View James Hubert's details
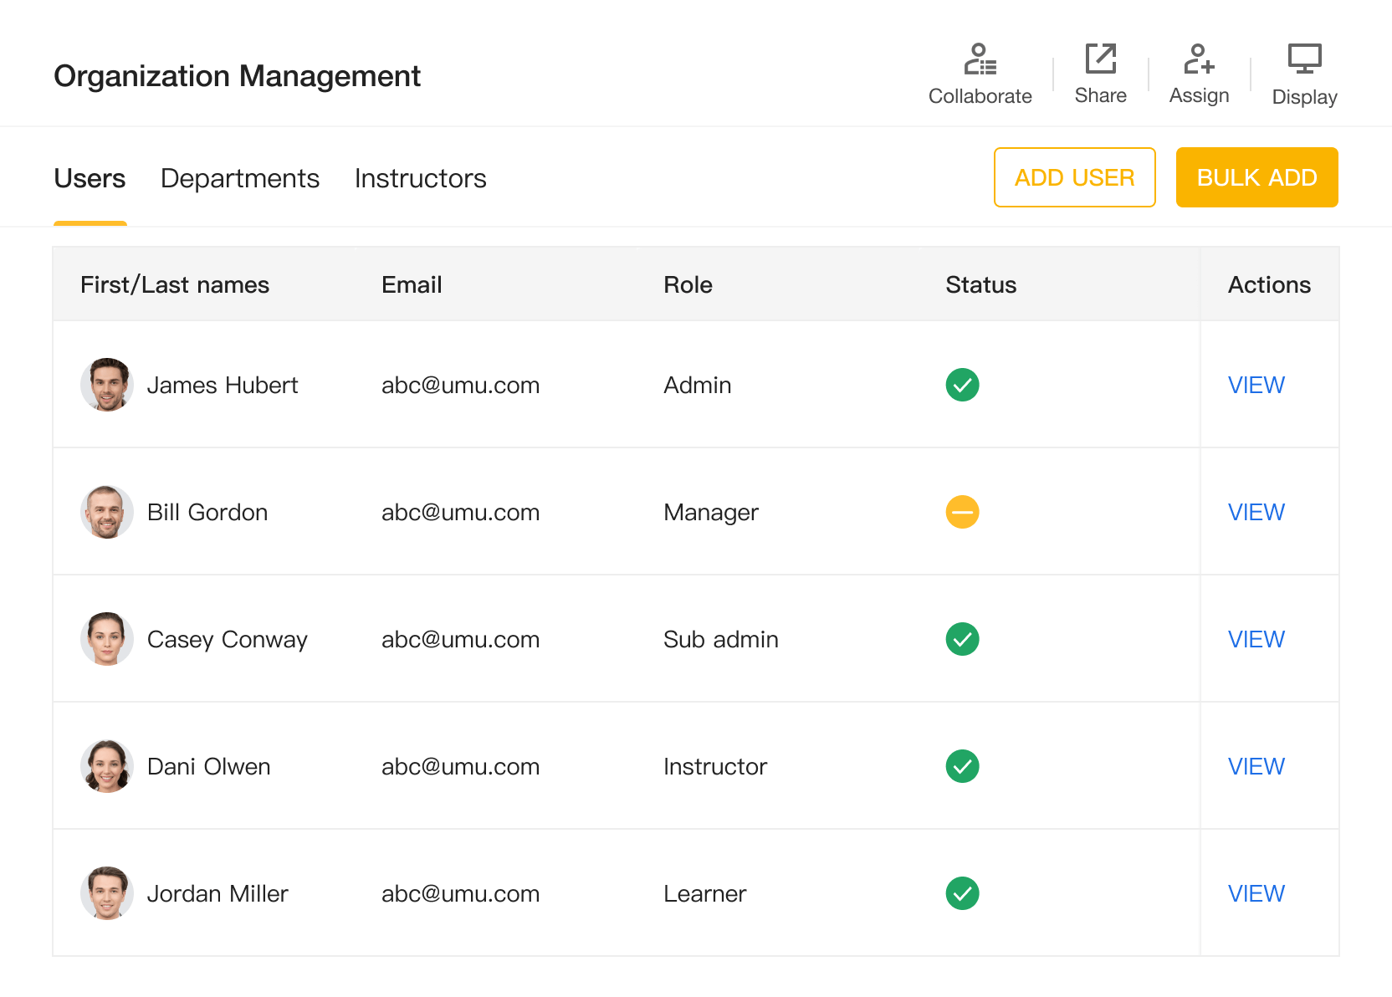 pyautogui.click(x=1256, y=385)
